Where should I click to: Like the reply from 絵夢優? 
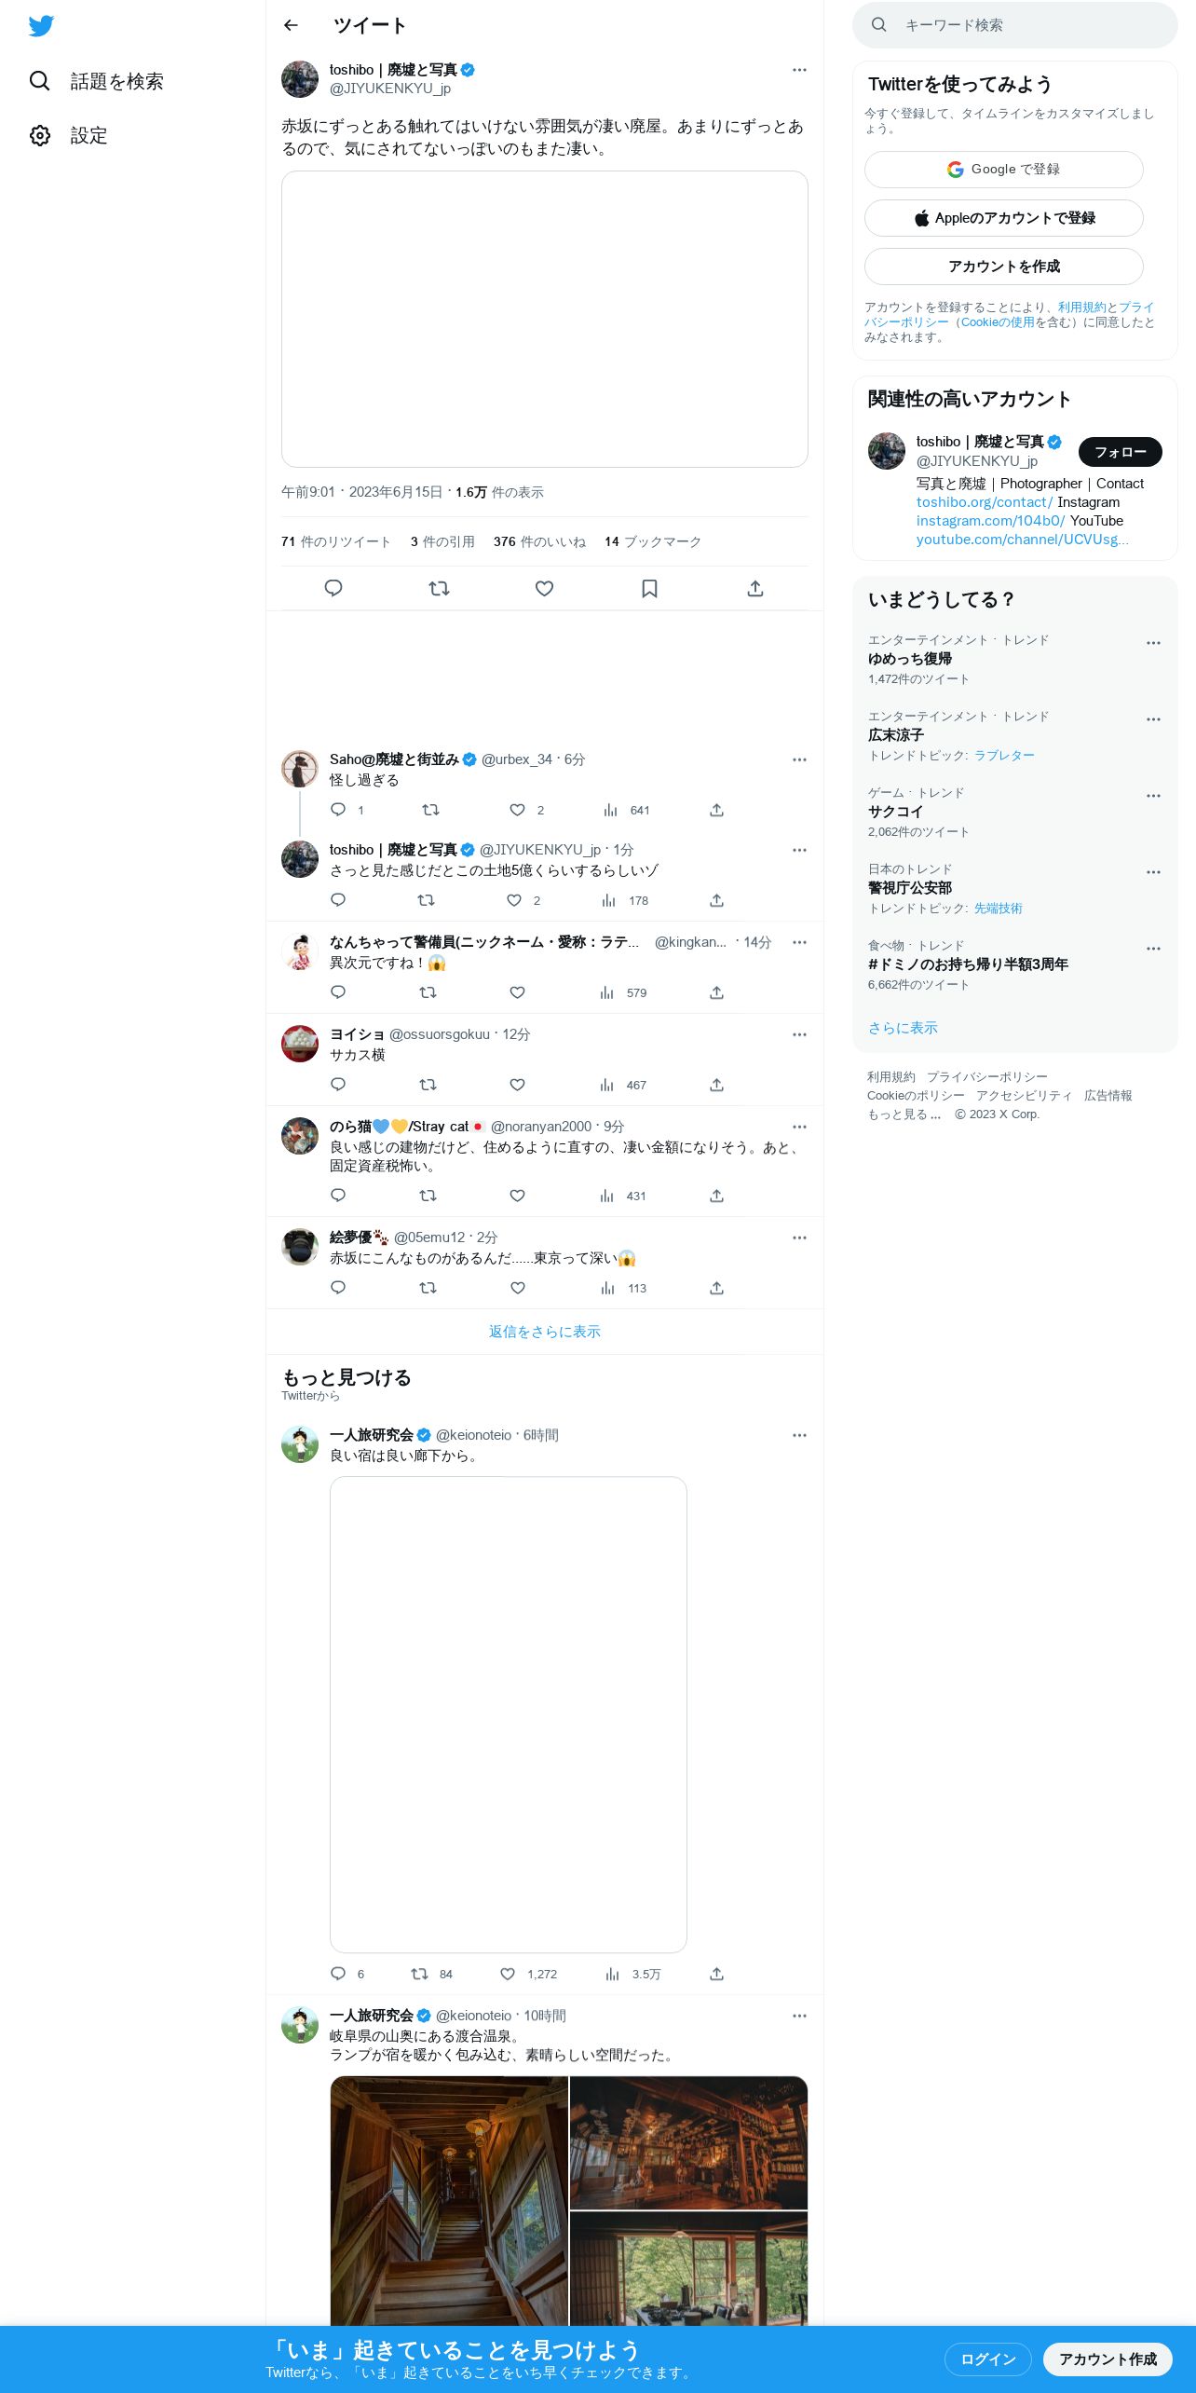[x=518, y=1288]
